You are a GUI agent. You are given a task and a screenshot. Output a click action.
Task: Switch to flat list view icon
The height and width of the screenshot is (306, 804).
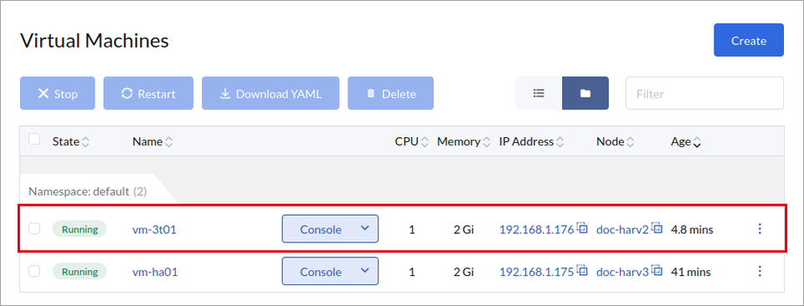pos(539,93)
